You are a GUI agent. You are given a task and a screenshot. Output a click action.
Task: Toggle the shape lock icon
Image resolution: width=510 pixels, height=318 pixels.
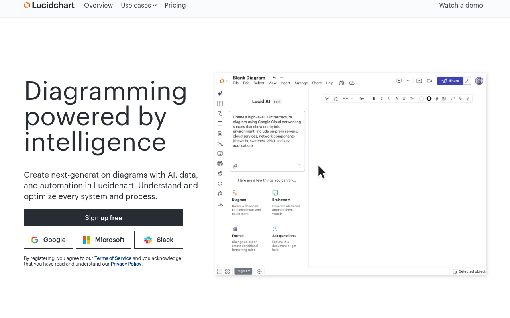[x=468, y=99]
